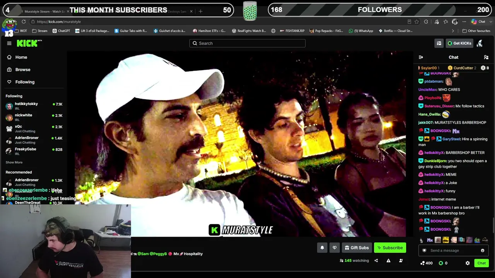Insert the Mx emote from quick bar
495x278 pixels.
click(x=430, y=240)
